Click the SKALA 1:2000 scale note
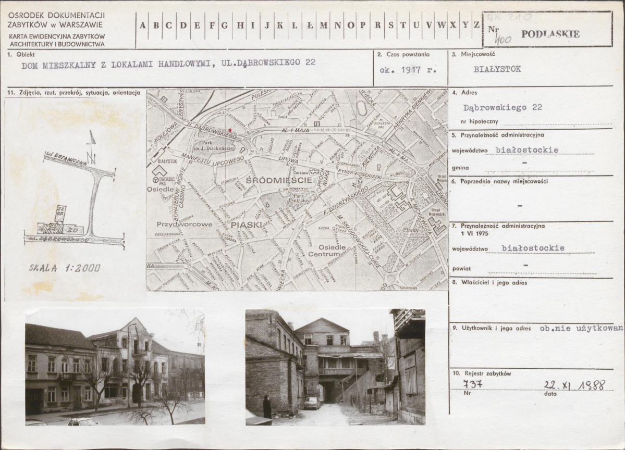 click(x=66, y=268)
